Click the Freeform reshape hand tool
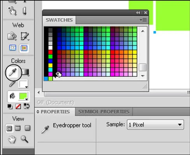The height and width of the screenshot is (155, 190). (12, 11)
